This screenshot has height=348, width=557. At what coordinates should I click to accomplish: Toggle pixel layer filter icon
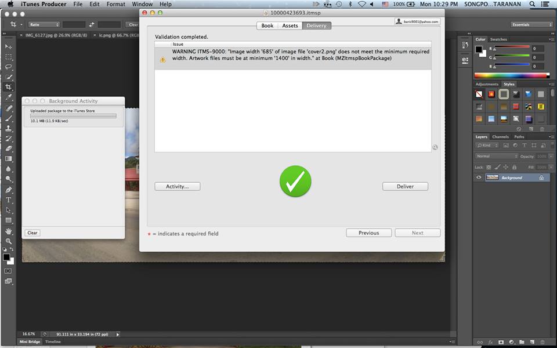point(506,145)
